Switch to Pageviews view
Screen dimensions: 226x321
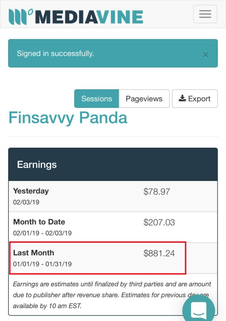click(144, 99)
